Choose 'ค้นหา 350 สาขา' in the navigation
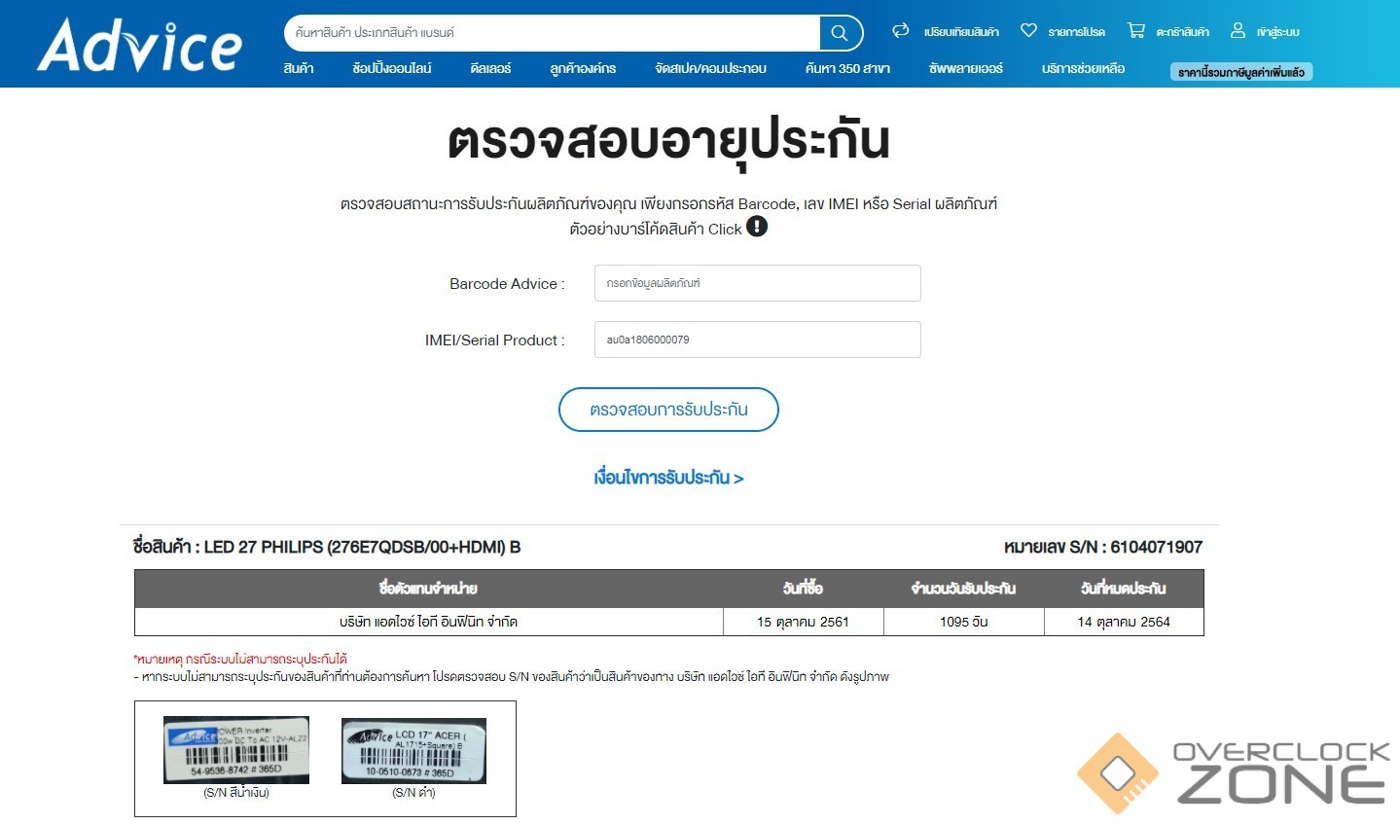1400x824 pixels. [x=847, y=68]
